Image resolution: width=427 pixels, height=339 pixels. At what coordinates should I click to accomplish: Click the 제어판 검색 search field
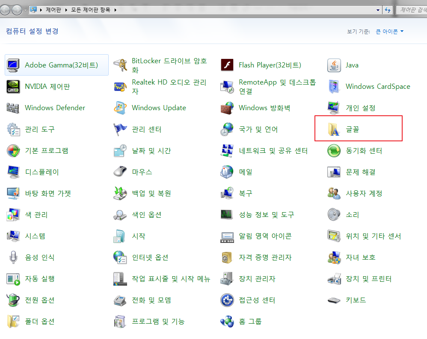click(412, 10)
